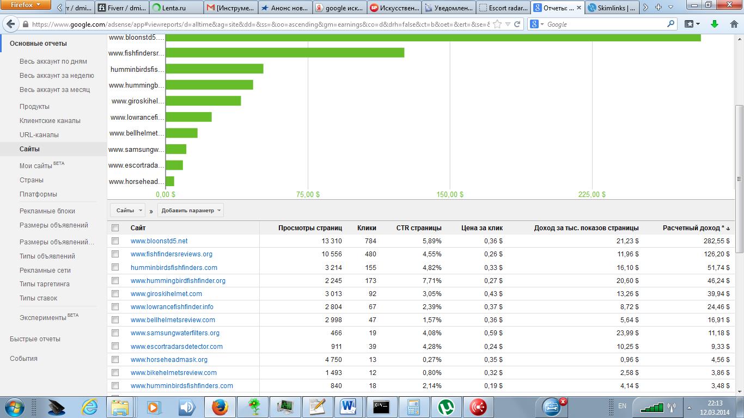This screenshot has height=418, width=744.
Task: Switch to the Gmail [Инструме... tab
Action: [230, 8]
